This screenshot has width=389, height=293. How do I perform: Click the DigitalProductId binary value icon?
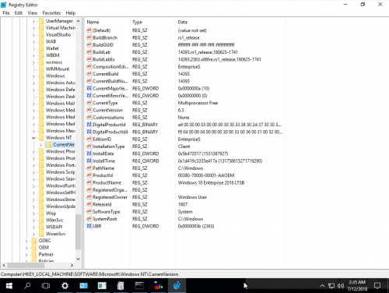(89, 125)
